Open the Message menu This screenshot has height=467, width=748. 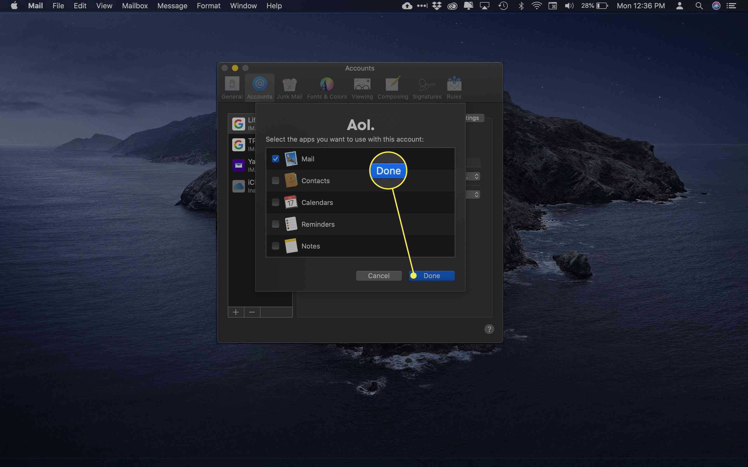[x=172, y=6]
